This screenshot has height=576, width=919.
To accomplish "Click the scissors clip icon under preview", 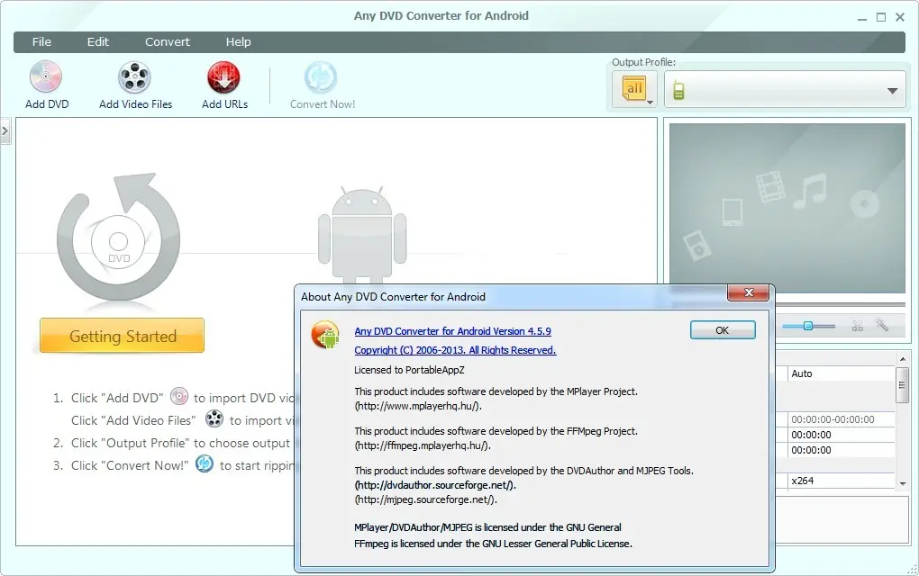I will pos(858,326).
